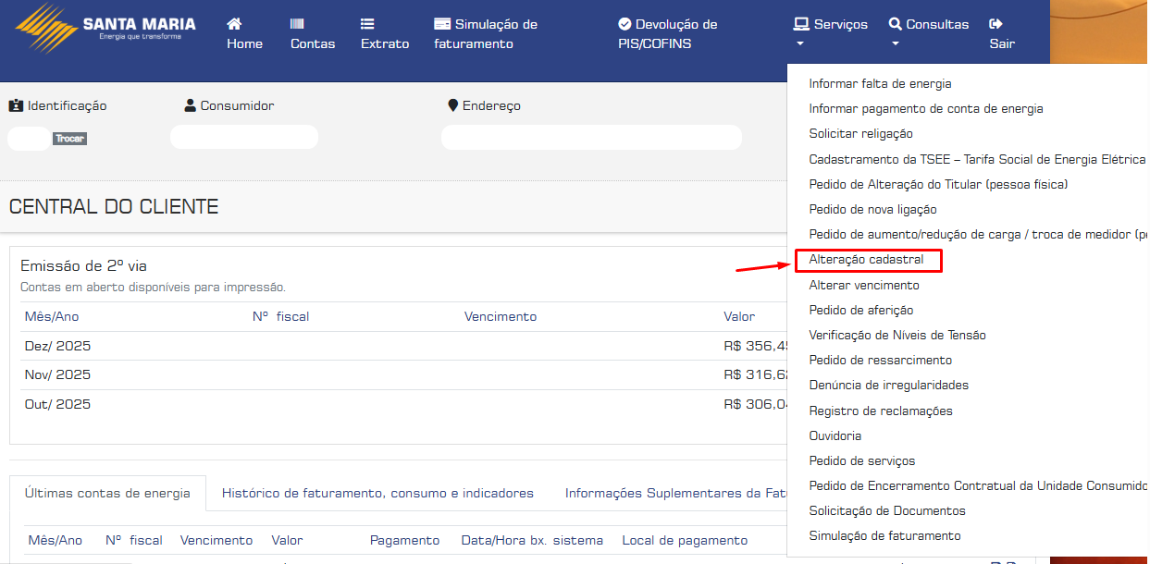Click the Serviços laptop icon

(x=801, y=24)
